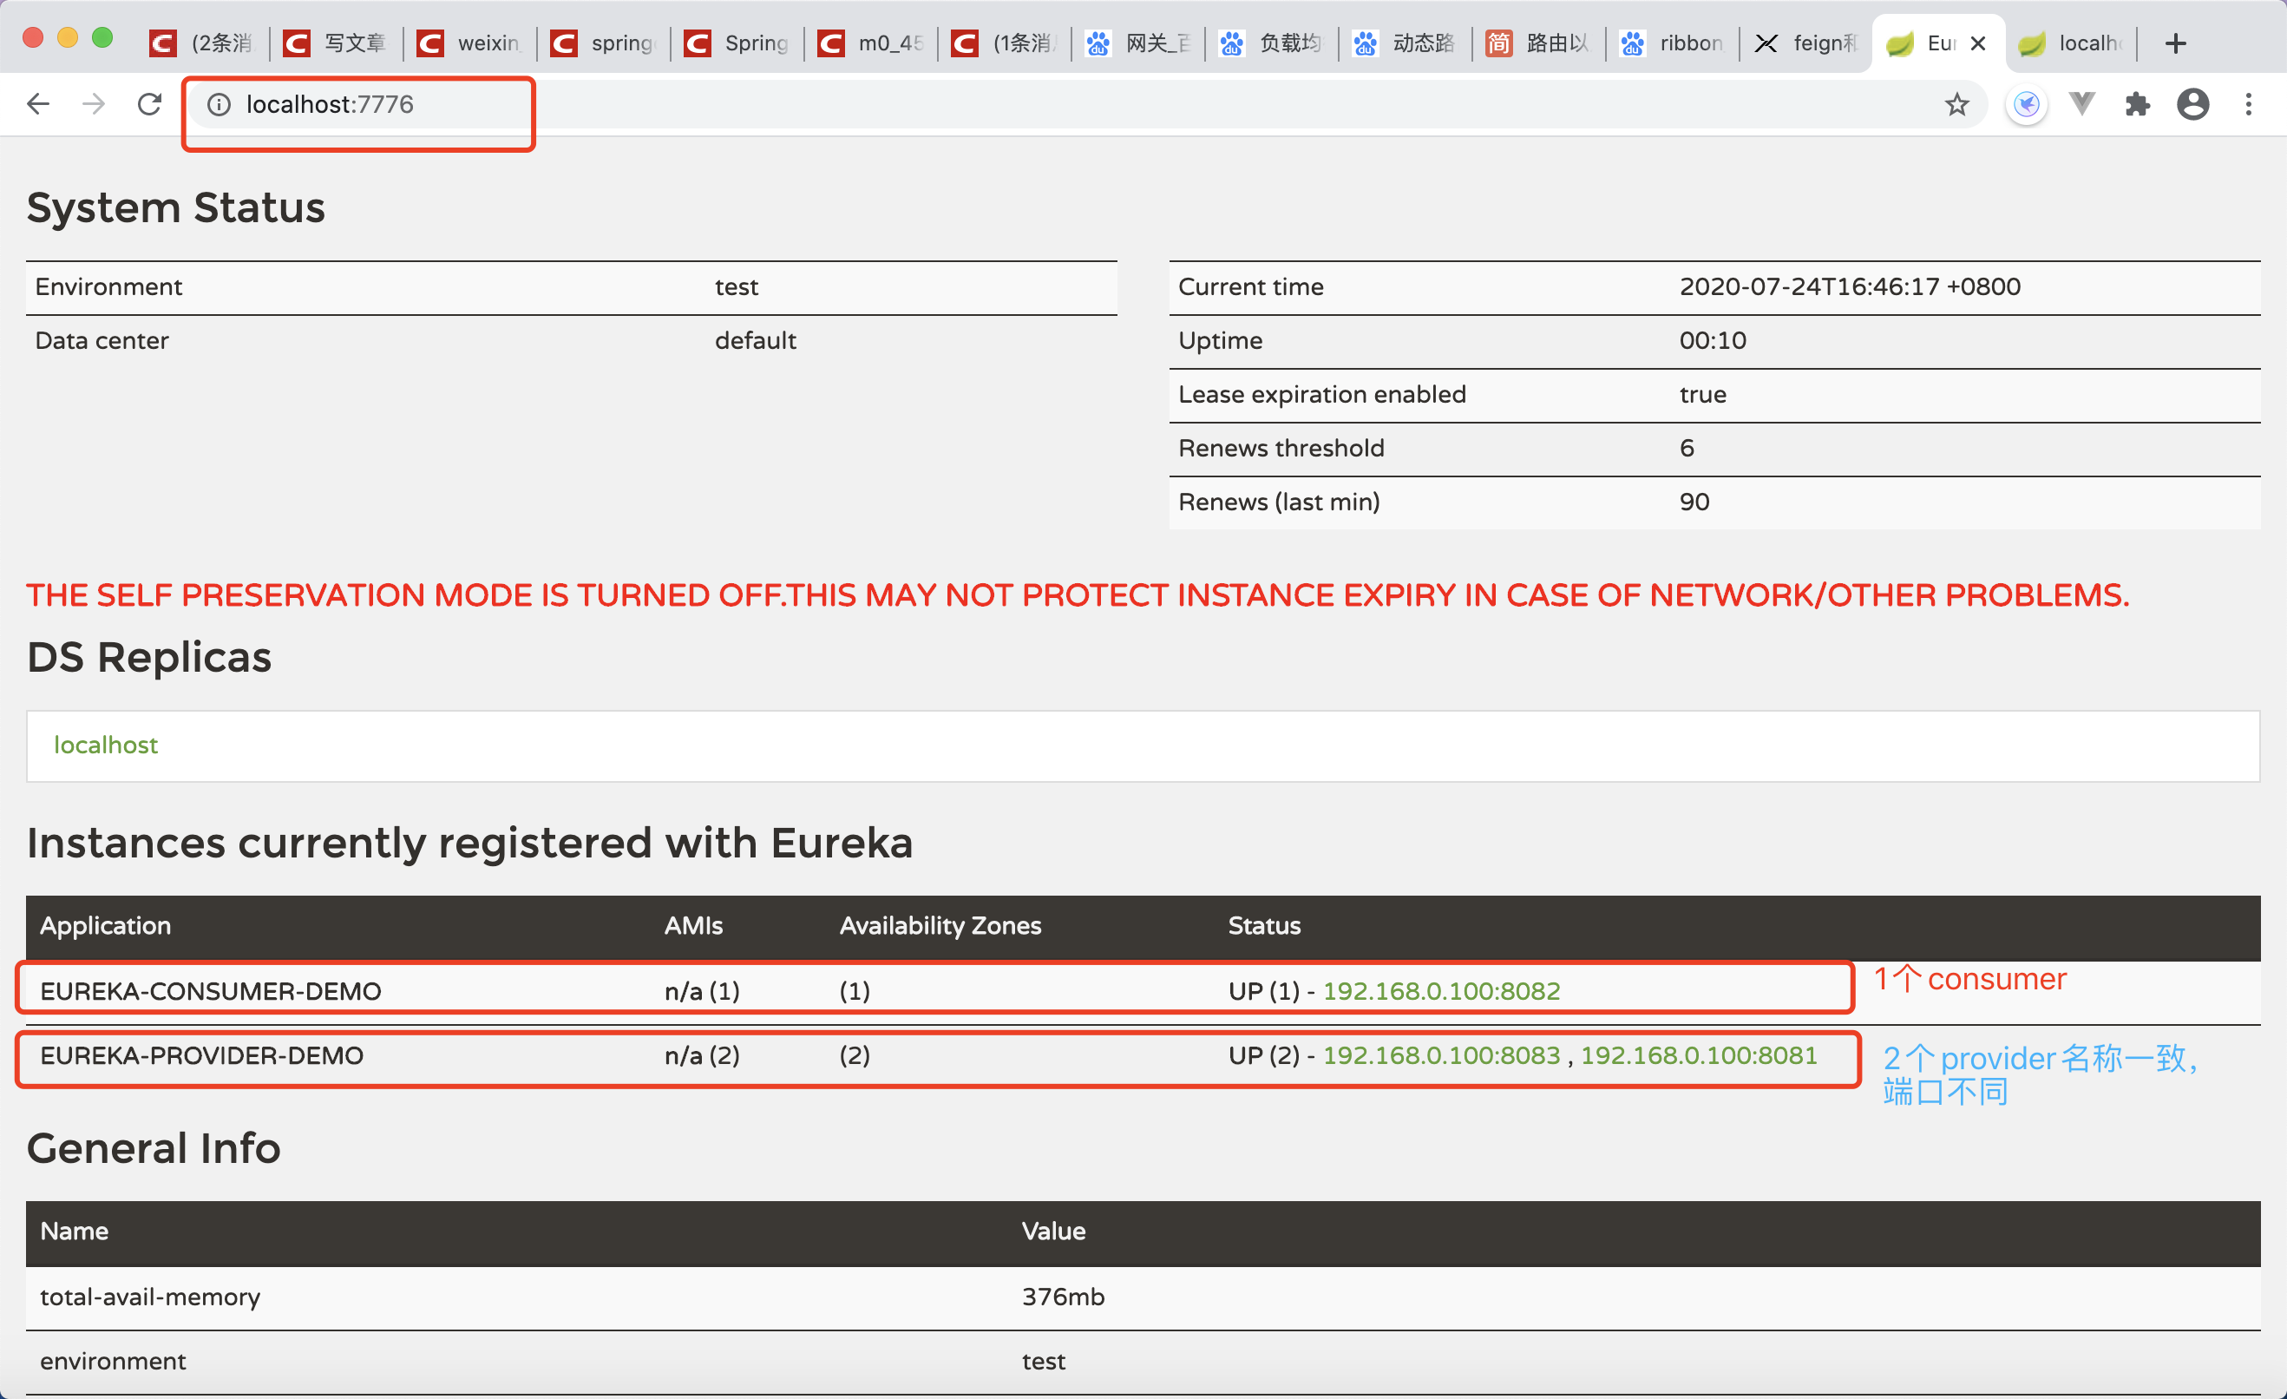Image resolution: width=2287 pixels, height=1399 pixels.
Task: Reload the Eureka page
Action: click(149, 104)
